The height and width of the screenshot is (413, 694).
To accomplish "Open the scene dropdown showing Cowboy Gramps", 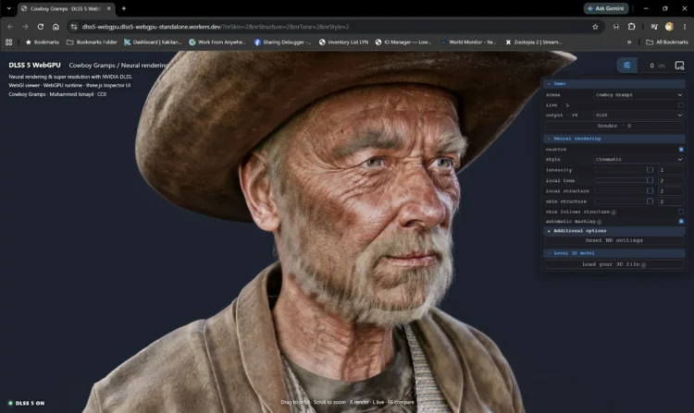I will (638, 95).
